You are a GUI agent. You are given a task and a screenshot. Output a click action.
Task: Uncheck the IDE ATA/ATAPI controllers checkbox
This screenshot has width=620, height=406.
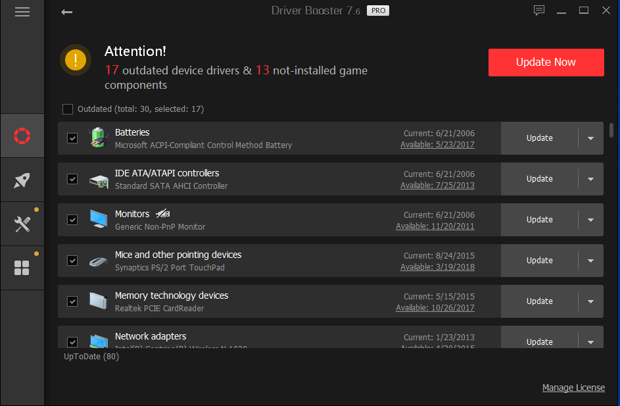72,179
